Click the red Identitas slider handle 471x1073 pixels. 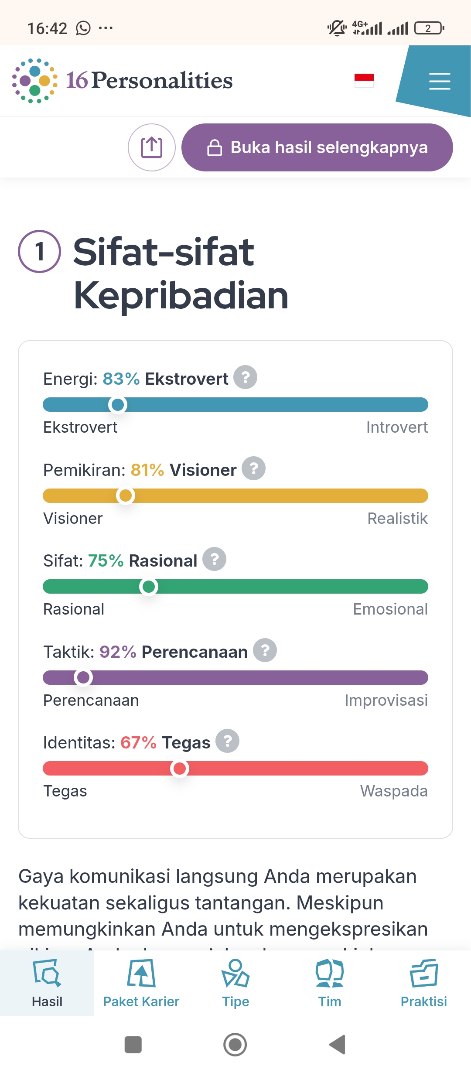click(180, 769)
